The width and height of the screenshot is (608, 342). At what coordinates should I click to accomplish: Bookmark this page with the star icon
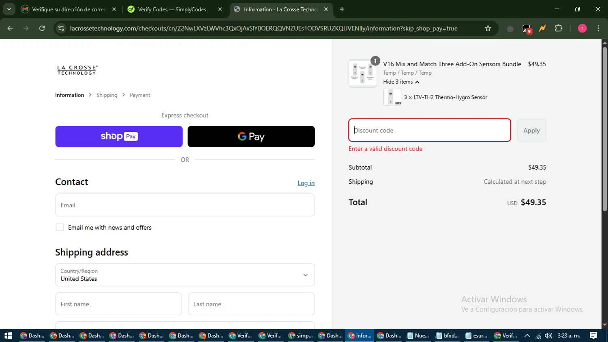(x=488, y=28)
